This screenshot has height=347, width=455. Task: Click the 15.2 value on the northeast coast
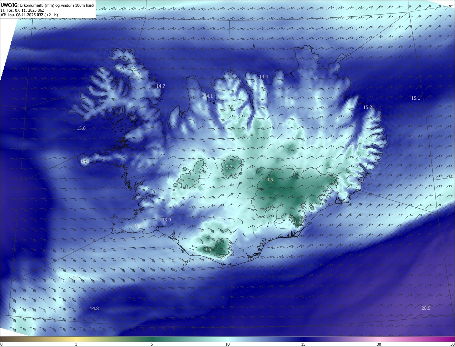(368, 108)
